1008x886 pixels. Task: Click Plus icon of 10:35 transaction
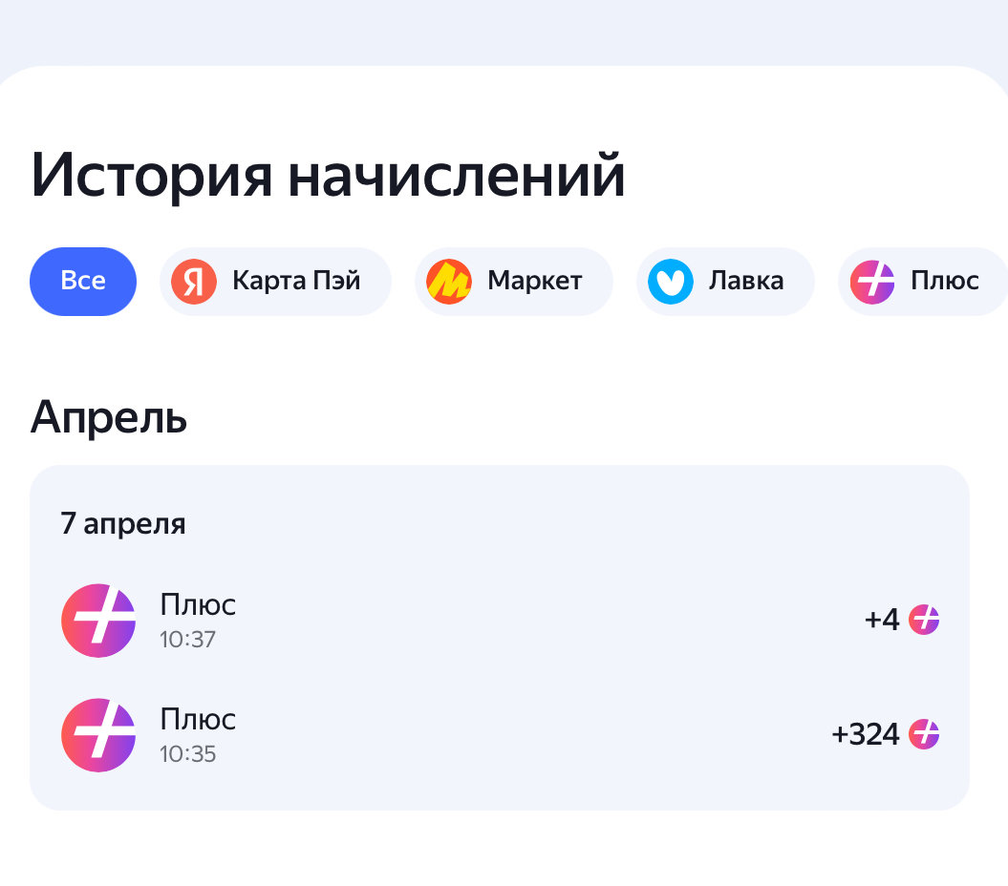98,735
